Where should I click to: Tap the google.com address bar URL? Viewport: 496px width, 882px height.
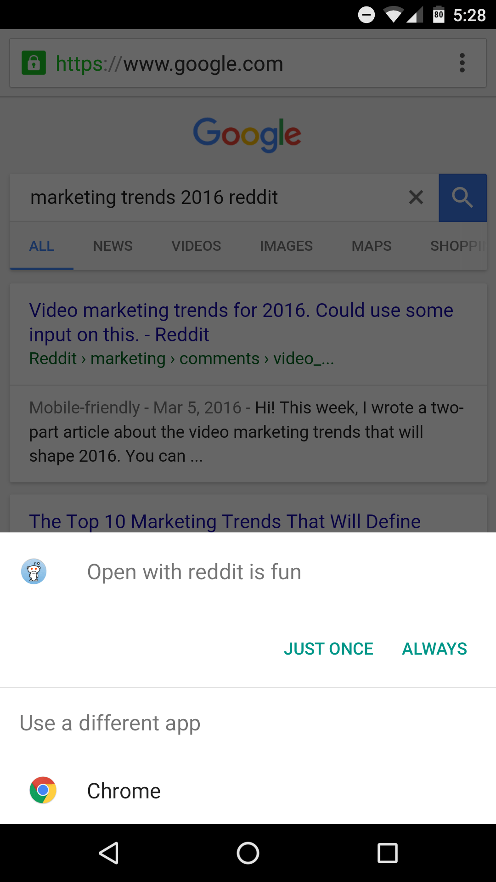coord(169,63)
